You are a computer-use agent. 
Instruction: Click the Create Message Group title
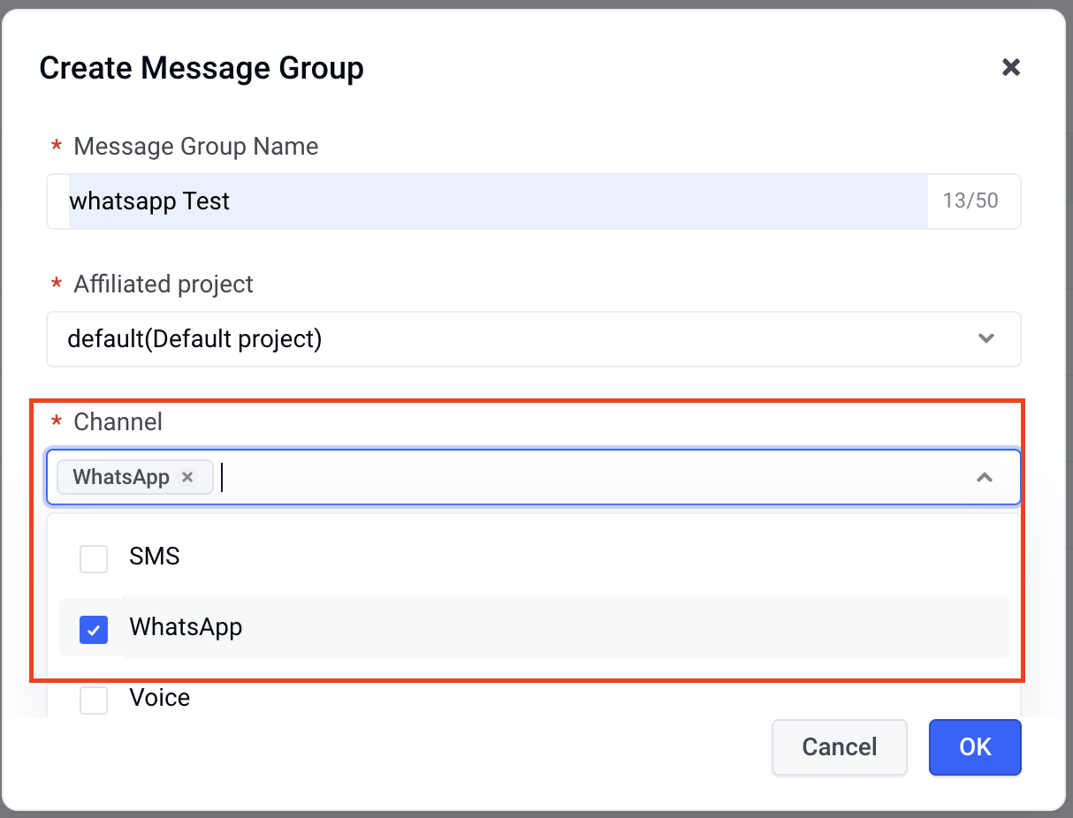point(202,68)
